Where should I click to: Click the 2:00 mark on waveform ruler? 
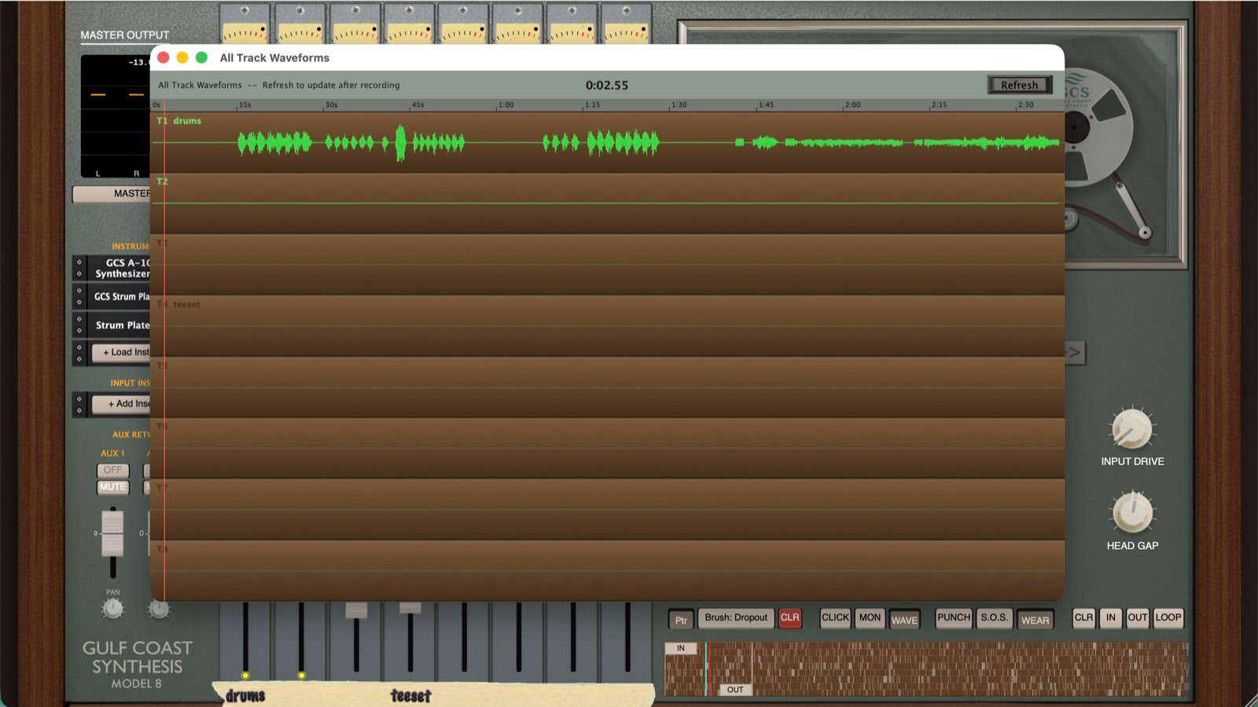[852, 104]
